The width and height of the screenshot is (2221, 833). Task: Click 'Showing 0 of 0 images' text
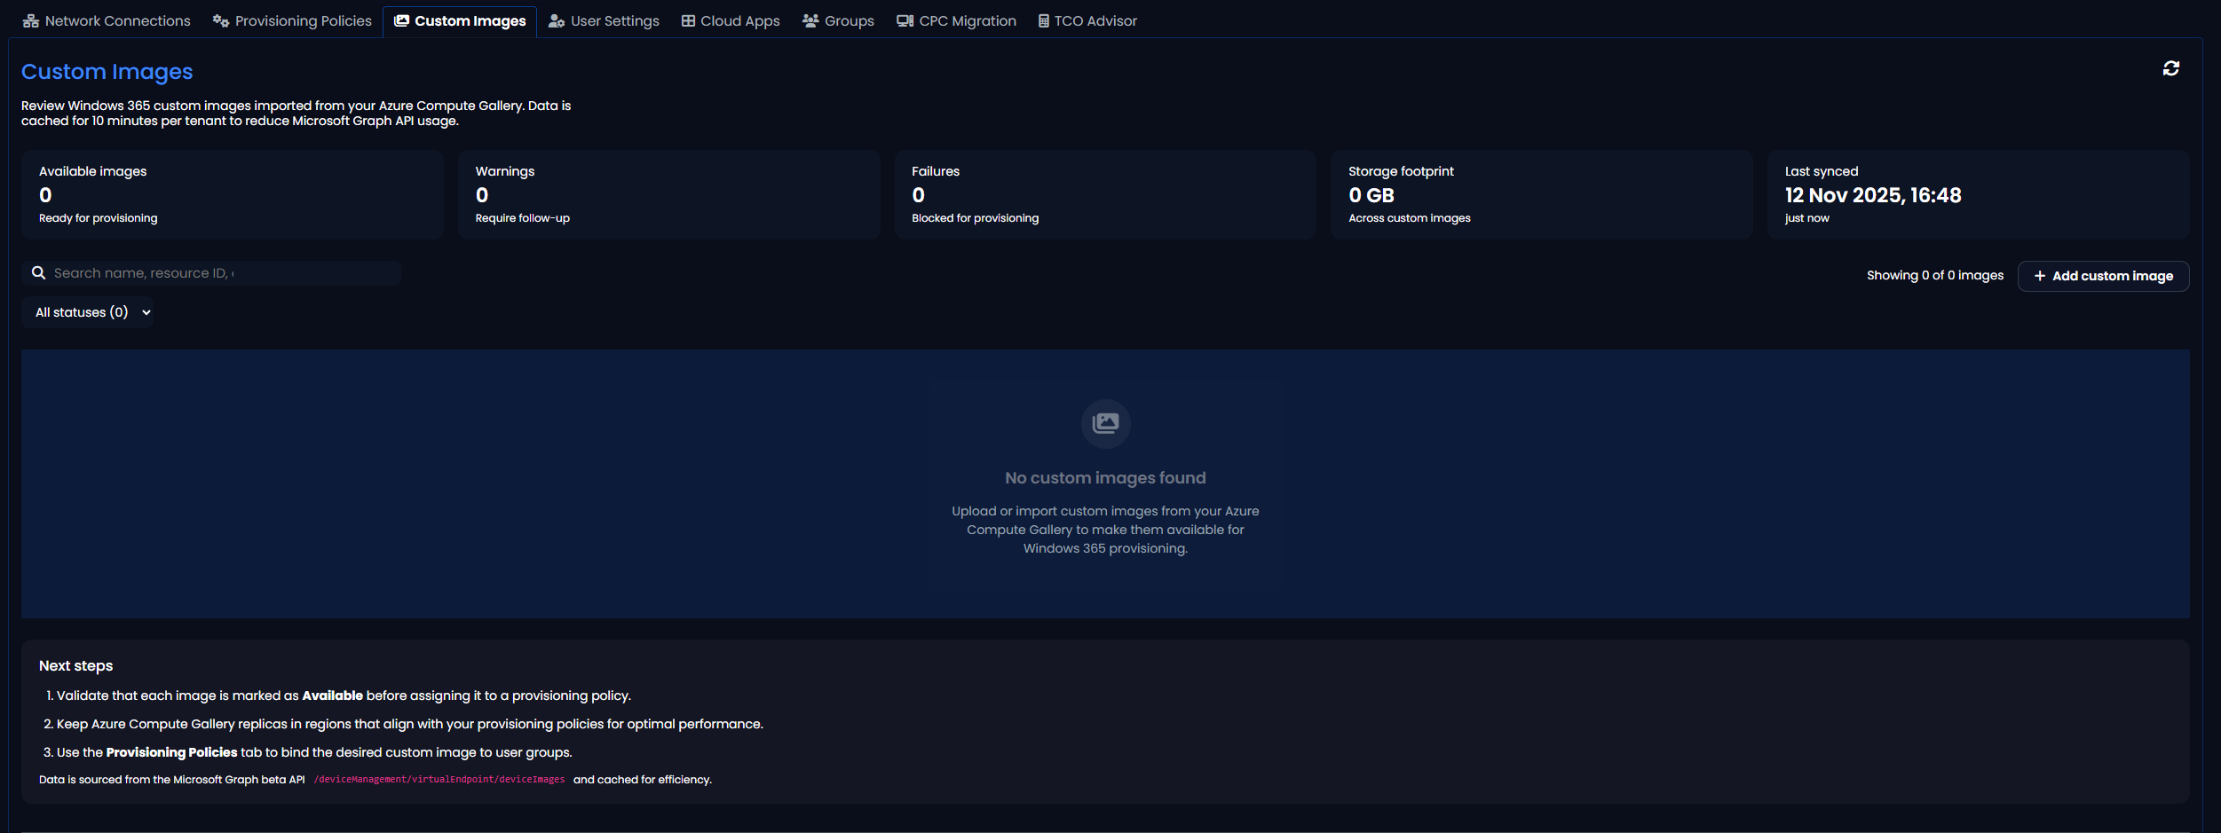(x=1934, y=276)
